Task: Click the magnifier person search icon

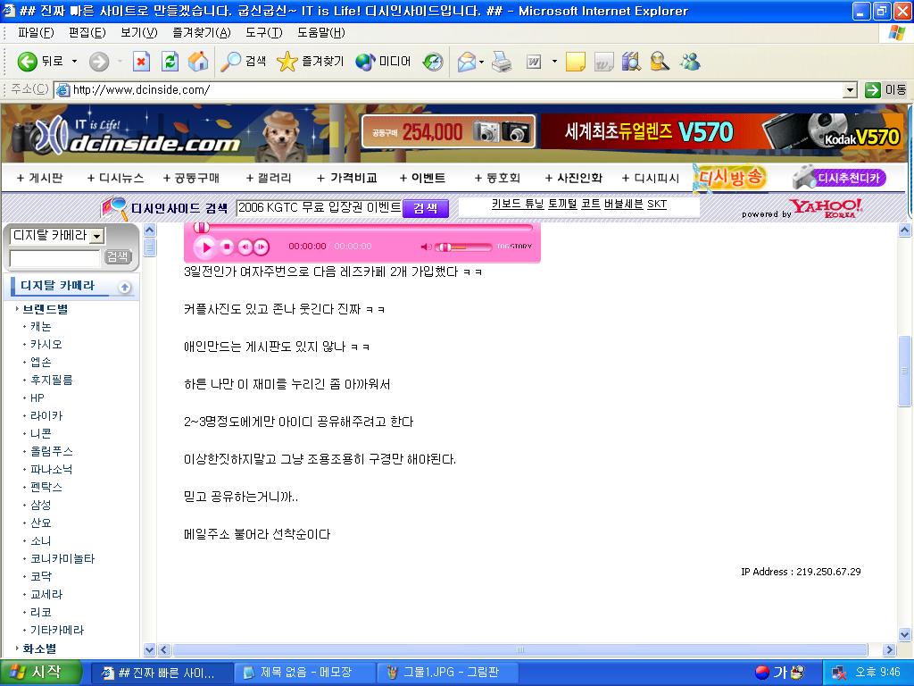Action: (x=660, y=62)
